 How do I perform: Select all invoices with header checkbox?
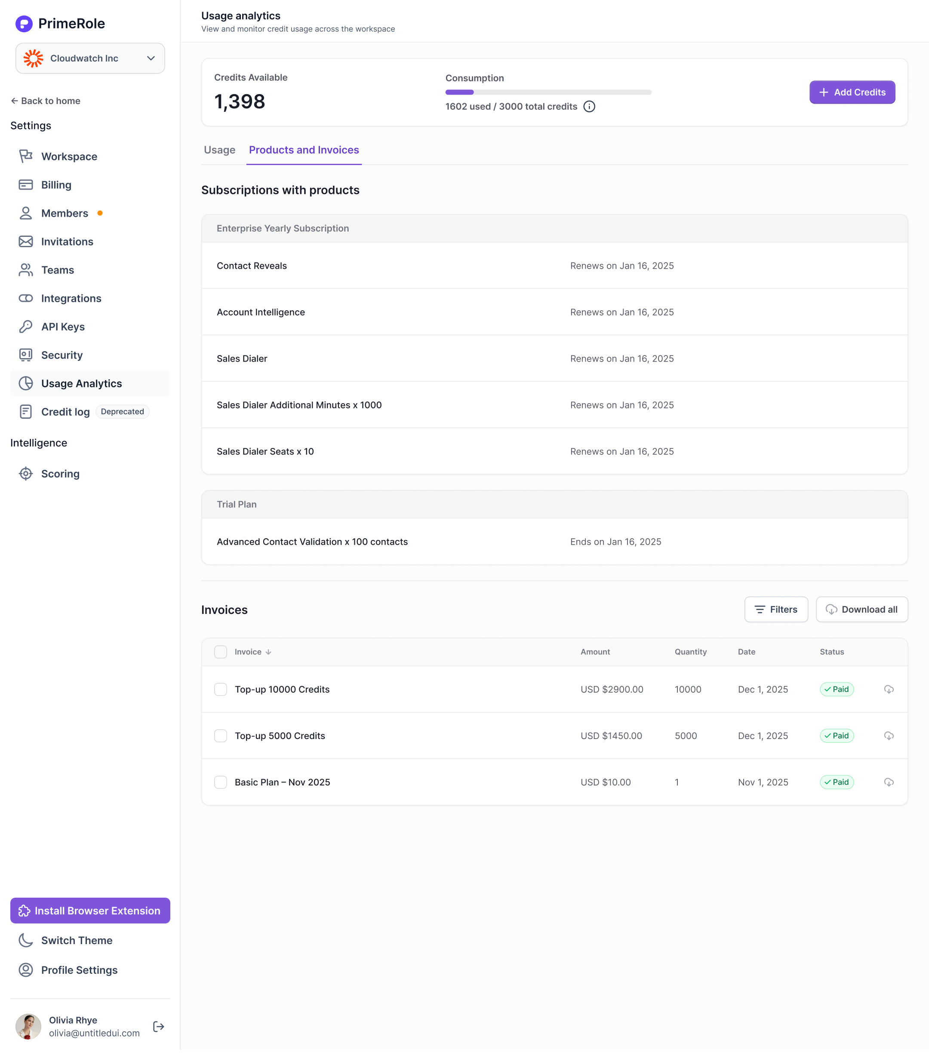pyautogui.click(x=221, y=652)
